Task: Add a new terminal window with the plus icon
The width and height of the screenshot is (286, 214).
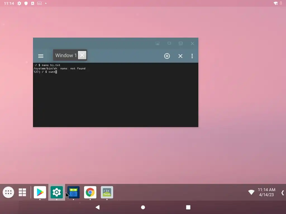Action: (167, 56)
